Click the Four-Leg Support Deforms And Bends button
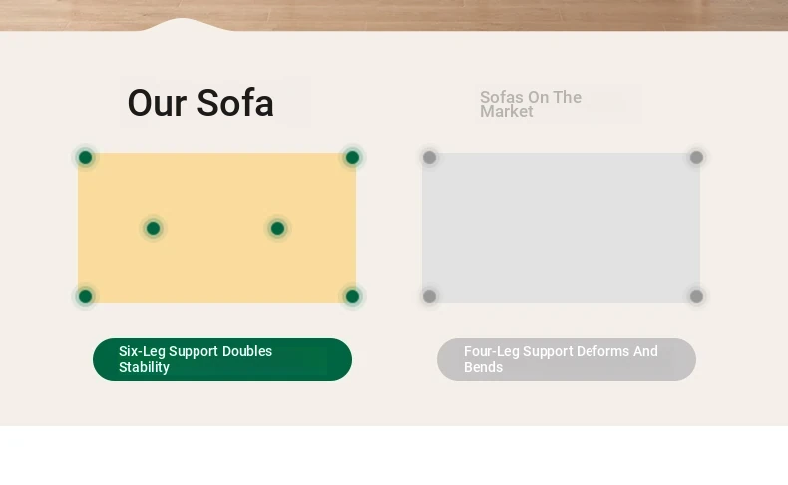788x485 pixels. point(567,359)
